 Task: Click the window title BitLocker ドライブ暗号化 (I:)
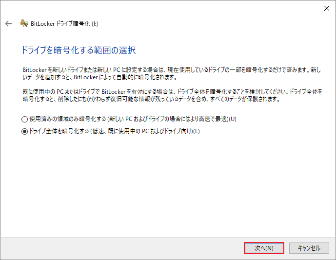[64, 24]
